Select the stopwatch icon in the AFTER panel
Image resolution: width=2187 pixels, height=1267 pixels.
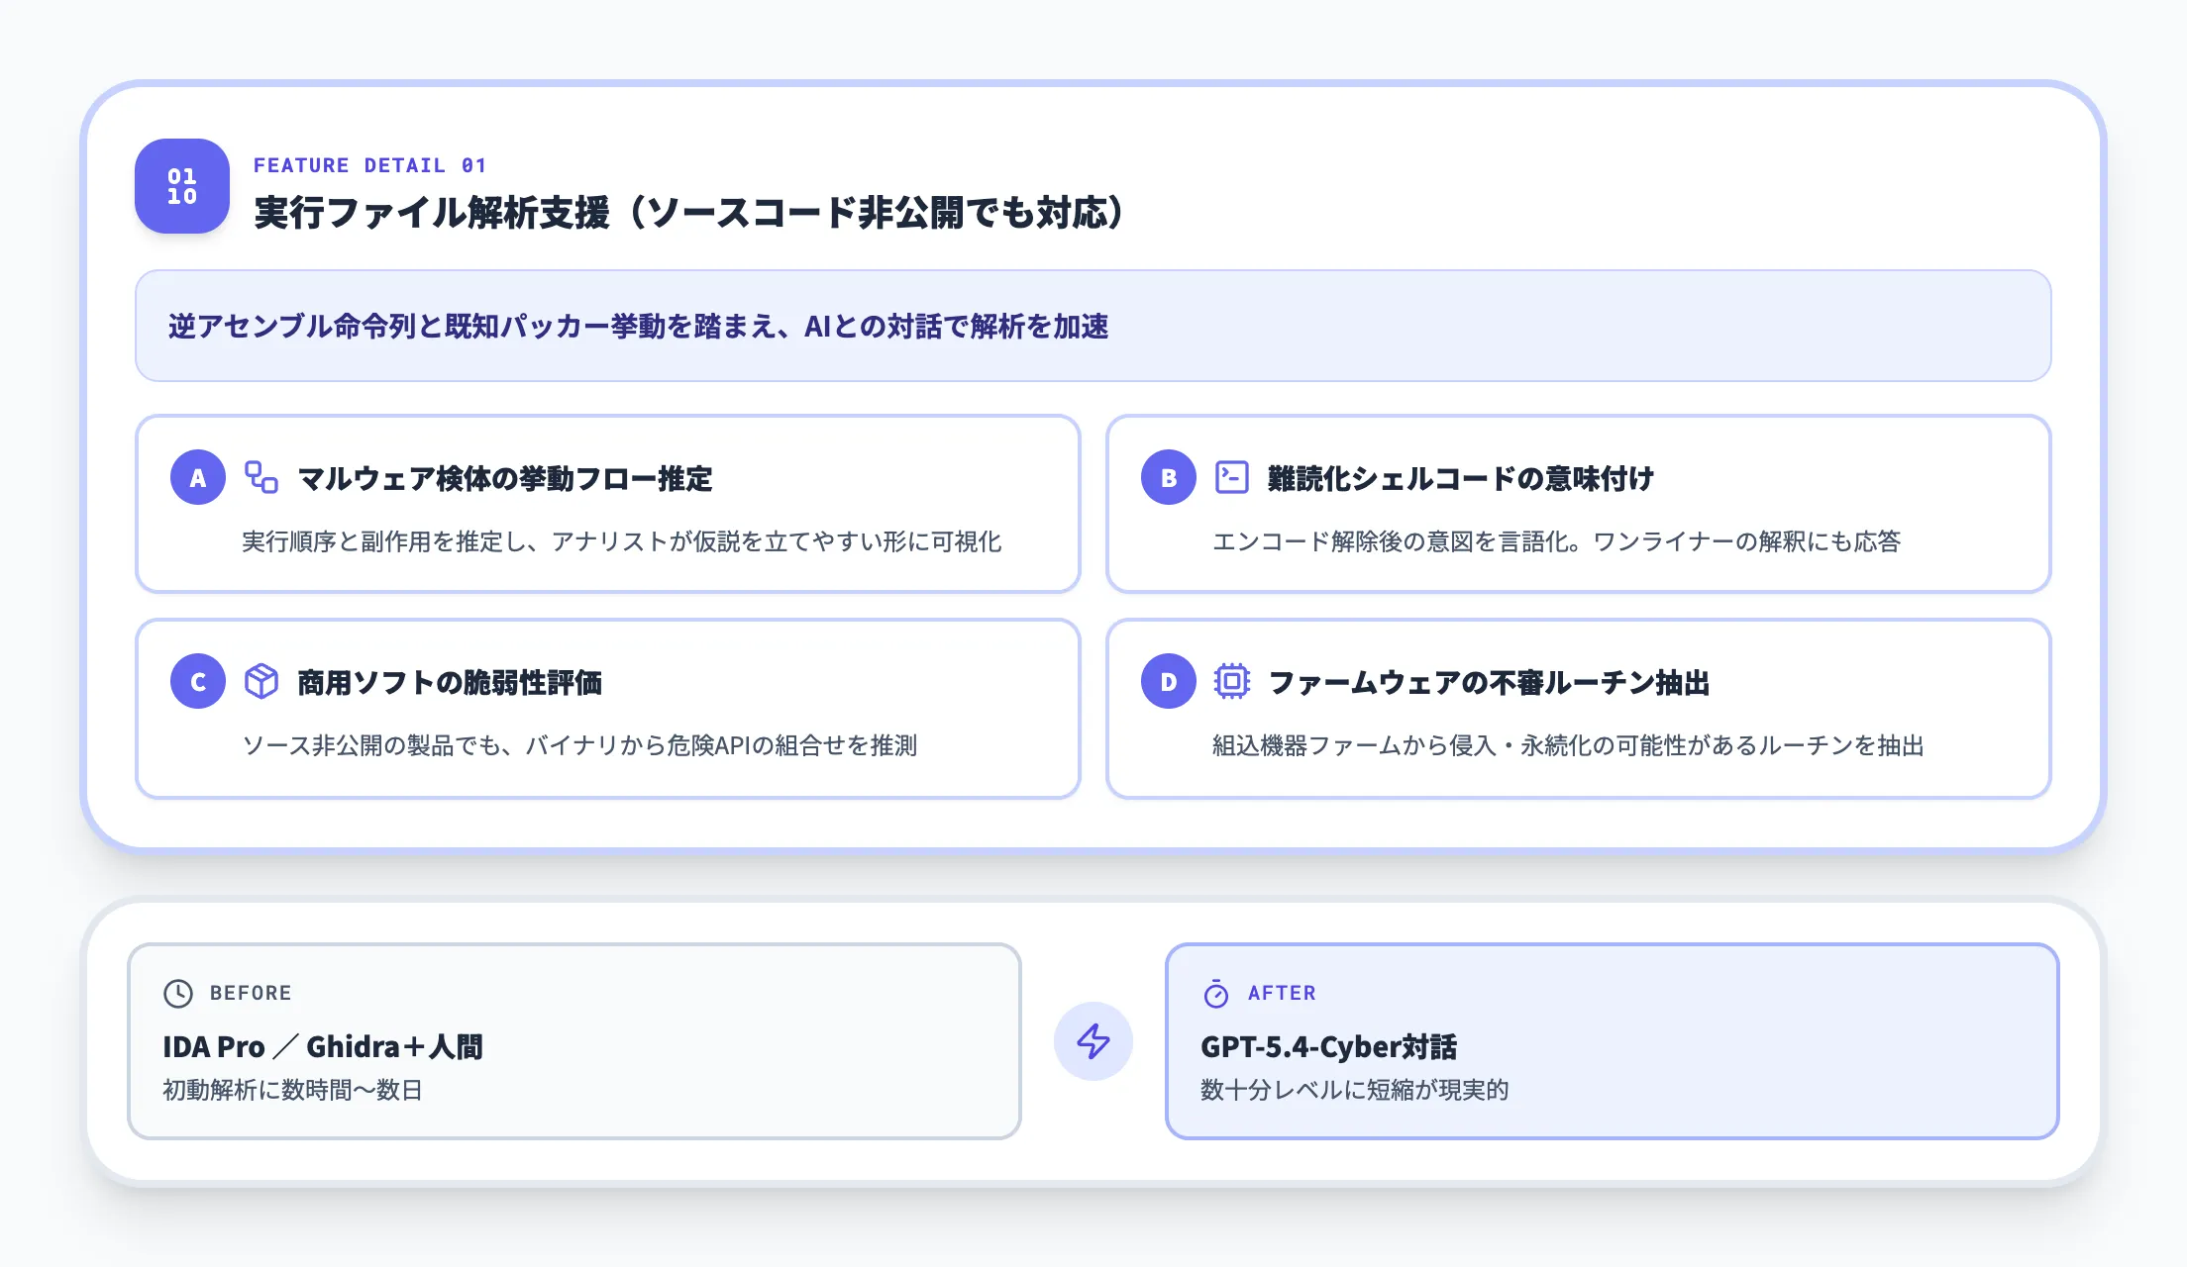[x=1216, y=992]
